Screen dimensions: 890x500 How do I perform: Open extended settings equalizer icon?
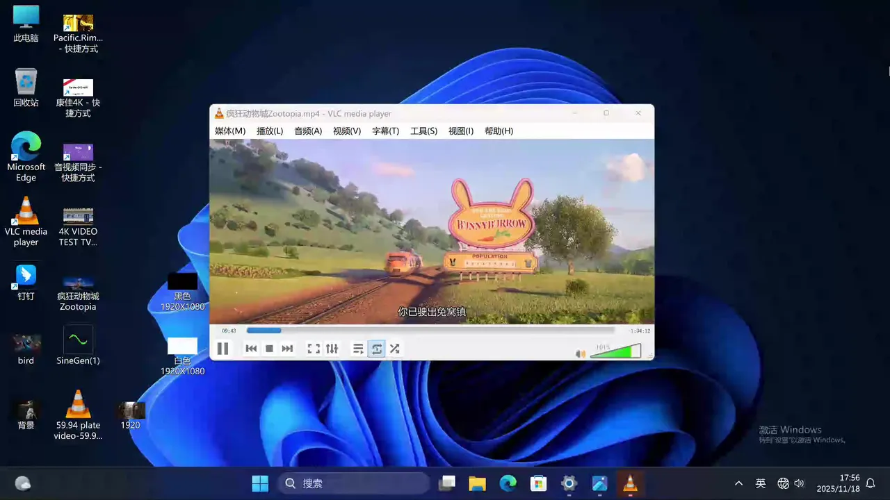332,349
